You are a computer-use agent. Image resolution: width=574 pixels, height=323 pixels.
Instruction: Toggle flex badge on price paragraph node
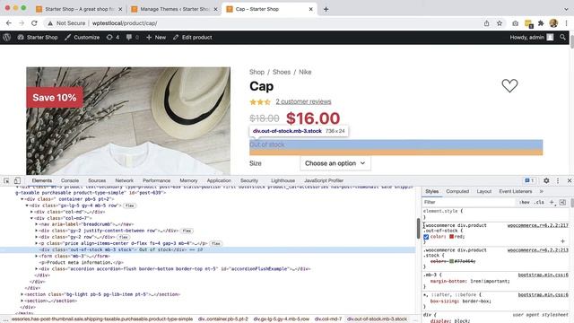click(x=216, y=243)
